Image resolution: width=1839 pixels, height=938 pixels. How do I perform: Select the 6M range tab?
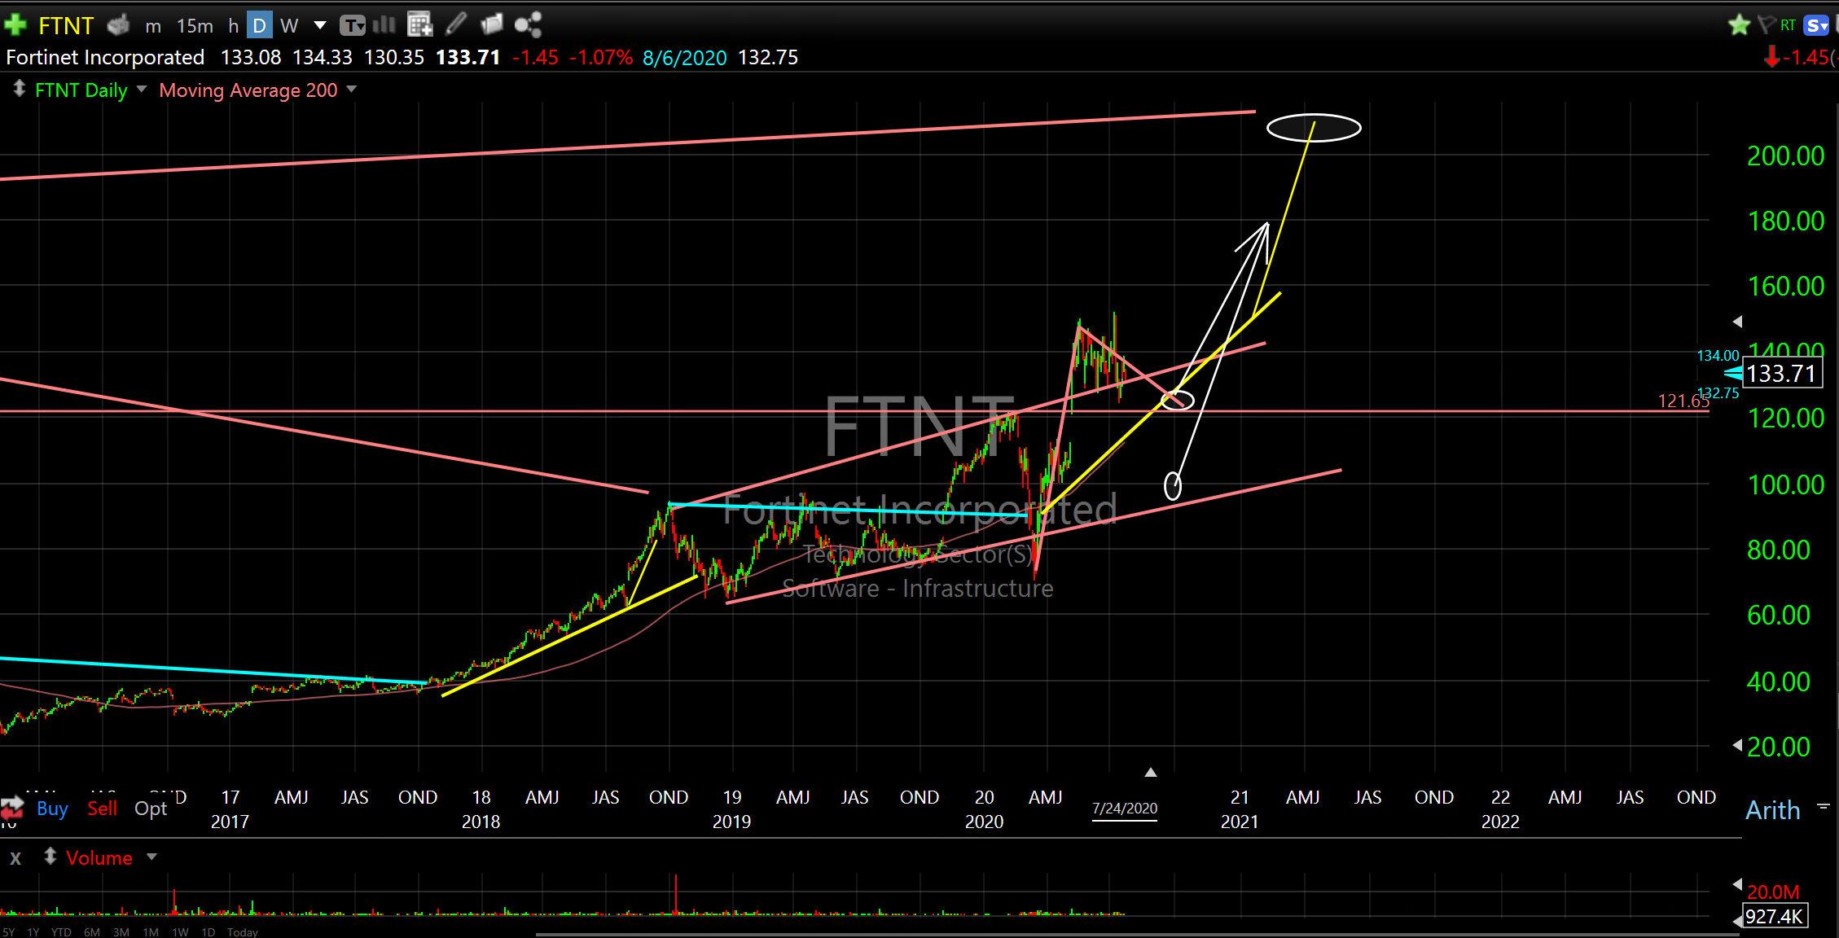click(x=91, y=932)
